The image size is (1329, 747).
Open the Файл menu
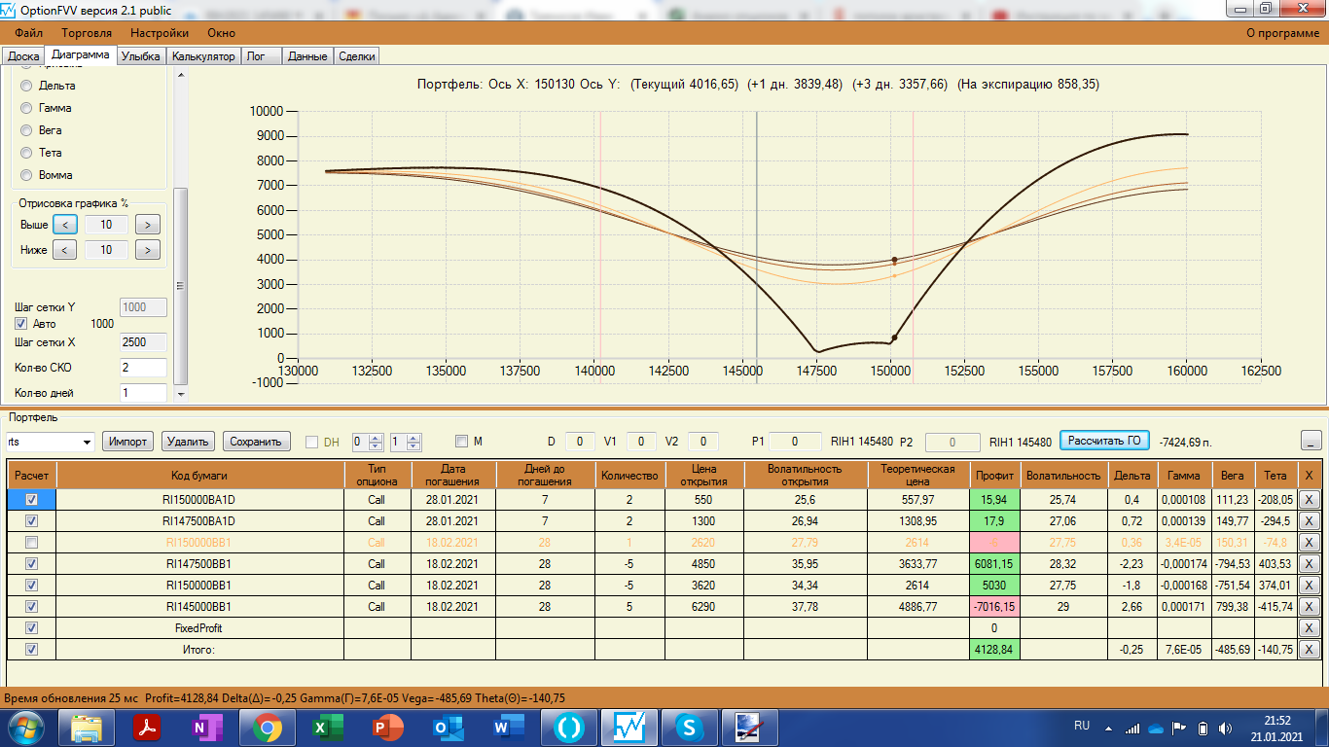(29, 33)
